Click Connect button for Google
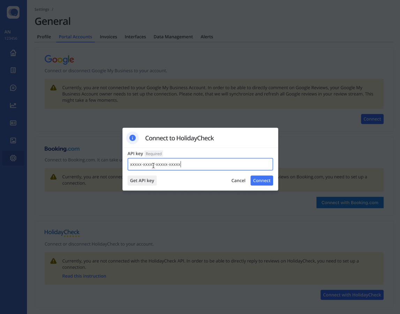 point(372,119)
